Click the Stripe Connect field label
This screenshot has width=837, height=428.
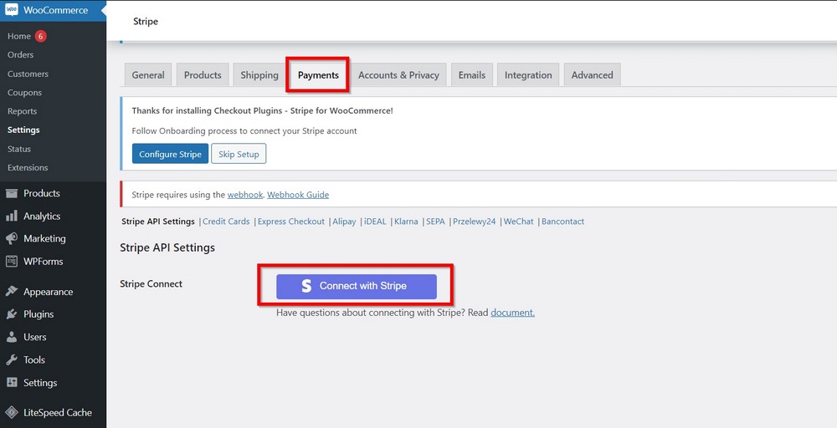(x=151, y=283)
